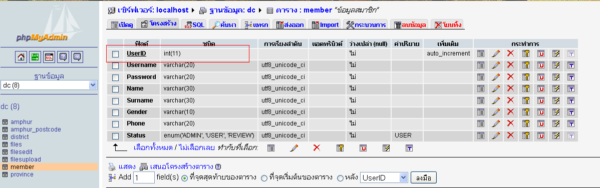Screen dimensions: 600x188
Task: Add index on the UserID field
Action: point(556,54)
